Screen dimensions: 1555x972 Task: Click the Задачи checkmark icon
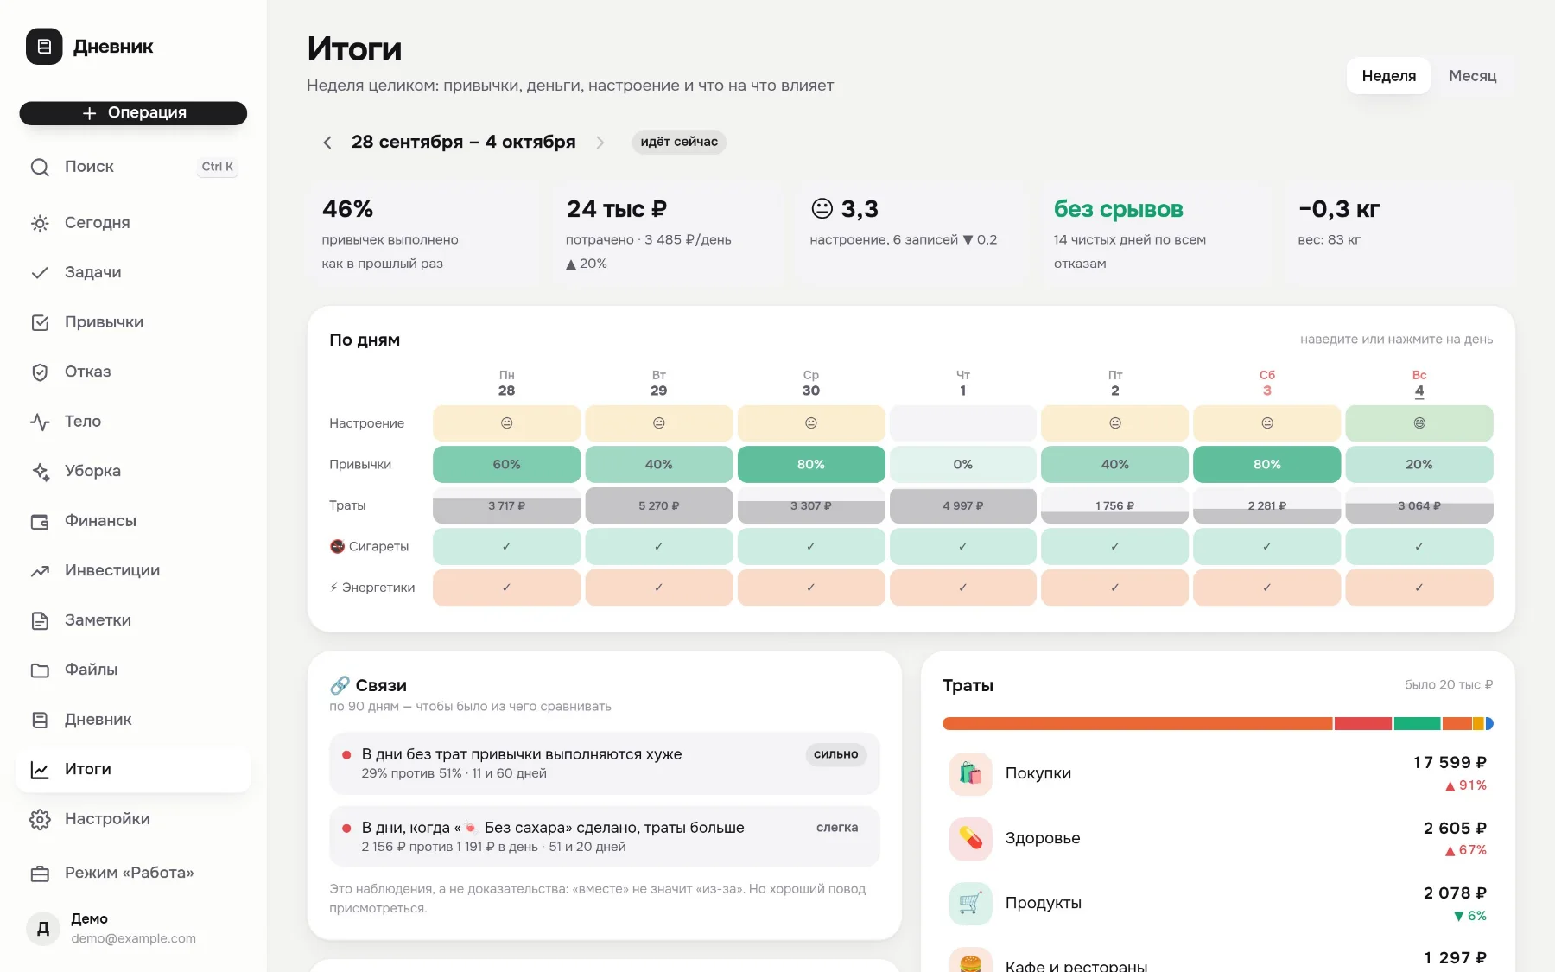click(x=40, y=273)
